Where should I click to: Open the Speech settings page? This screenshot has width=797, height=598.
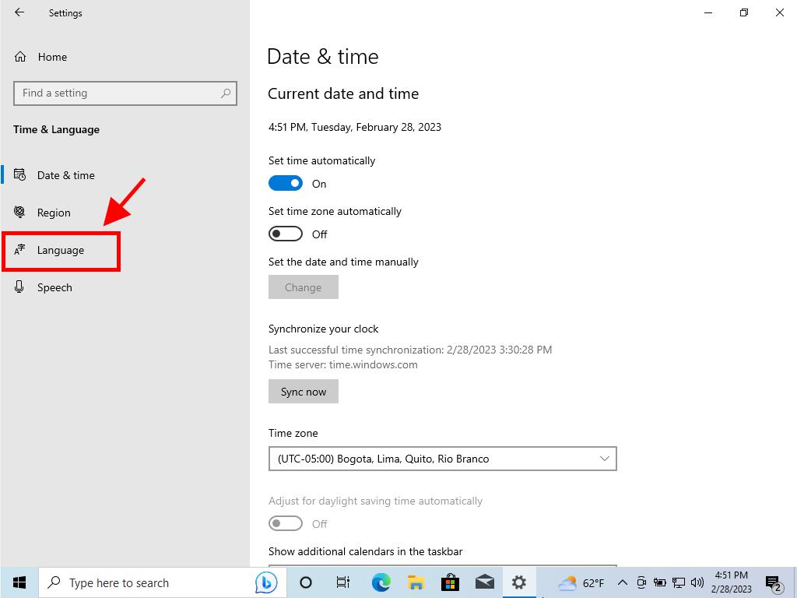(x=54, y=287)
